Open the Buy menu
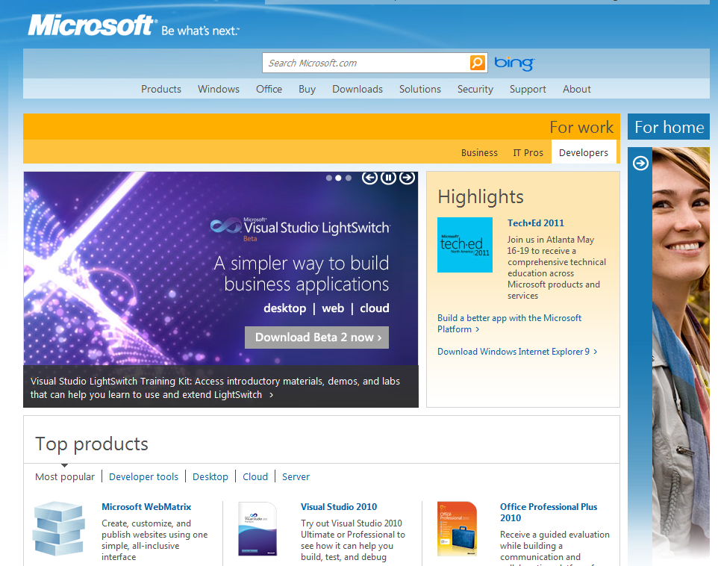718x566 pixels. [307, 90]
